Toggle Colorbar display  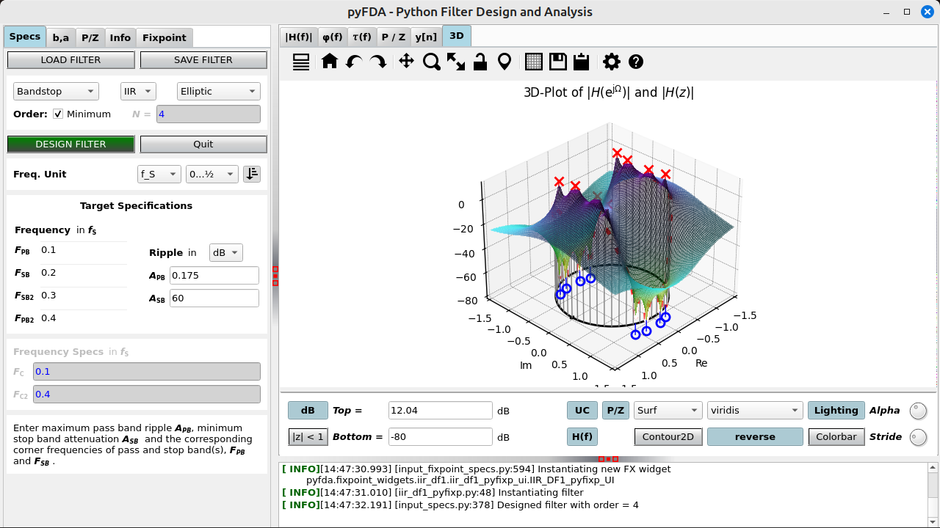[836, 437]
